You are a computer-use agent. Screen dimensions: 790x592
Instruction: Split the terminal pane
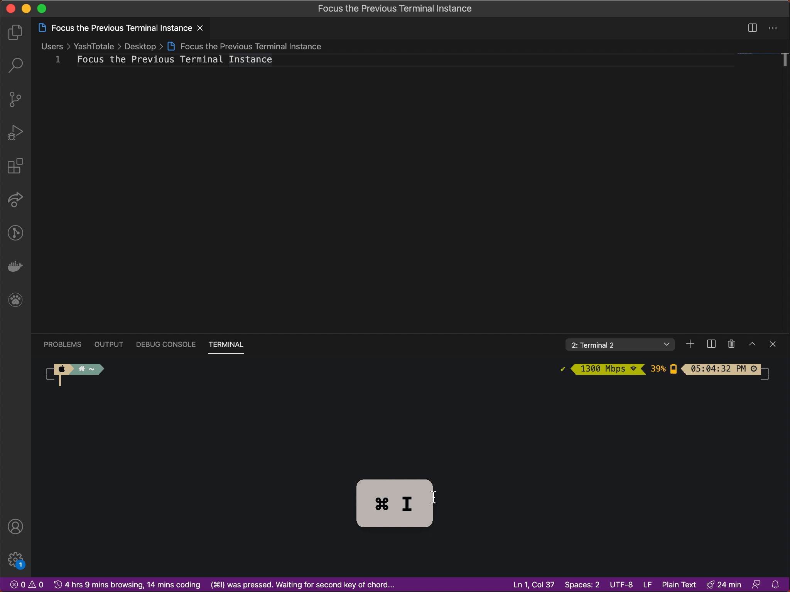pos(711,344)
